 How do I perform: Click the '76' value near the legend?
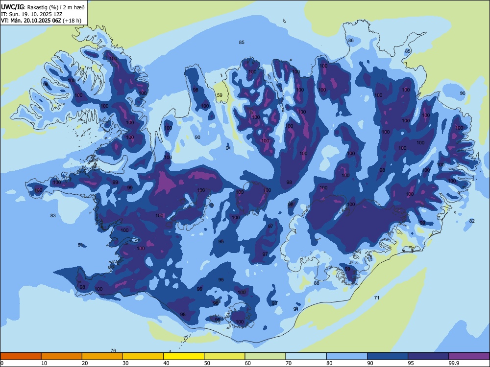114,351
